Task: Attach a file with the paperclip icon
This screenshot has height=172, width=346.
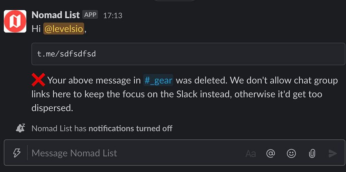Action: [x=312, y=153]
